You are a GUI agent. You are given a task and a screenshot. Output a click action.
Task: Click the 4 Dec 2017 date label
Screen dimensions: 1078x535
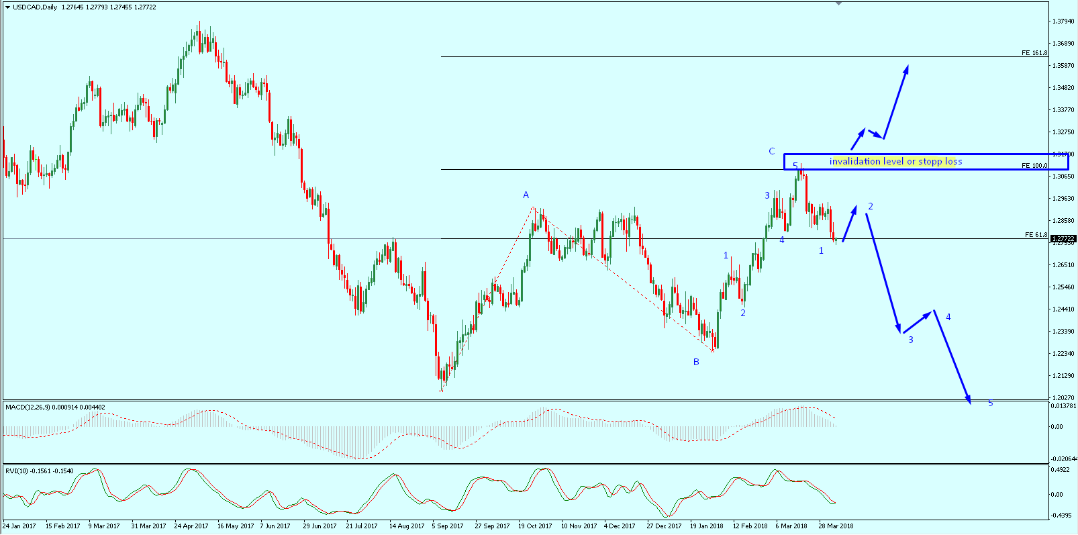(x=620, y=526)
